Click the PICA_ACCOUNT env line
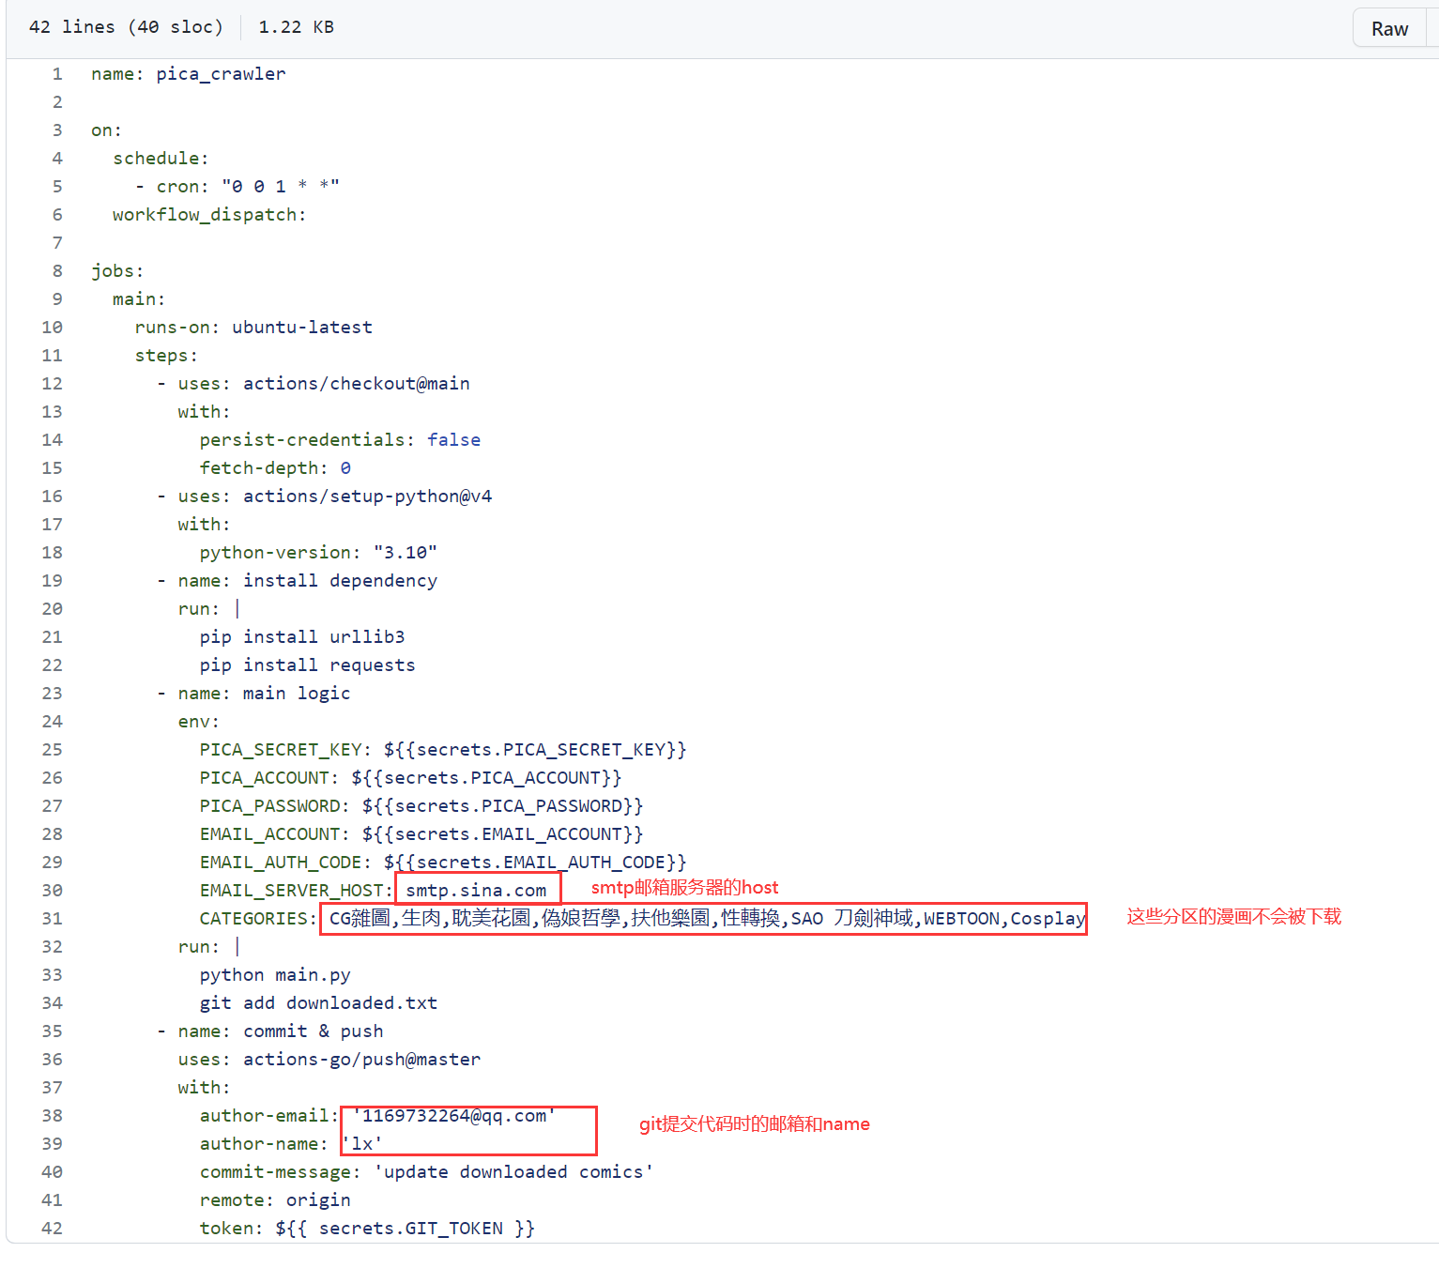The image size is (1439, 1268). [x=410, y=778]
